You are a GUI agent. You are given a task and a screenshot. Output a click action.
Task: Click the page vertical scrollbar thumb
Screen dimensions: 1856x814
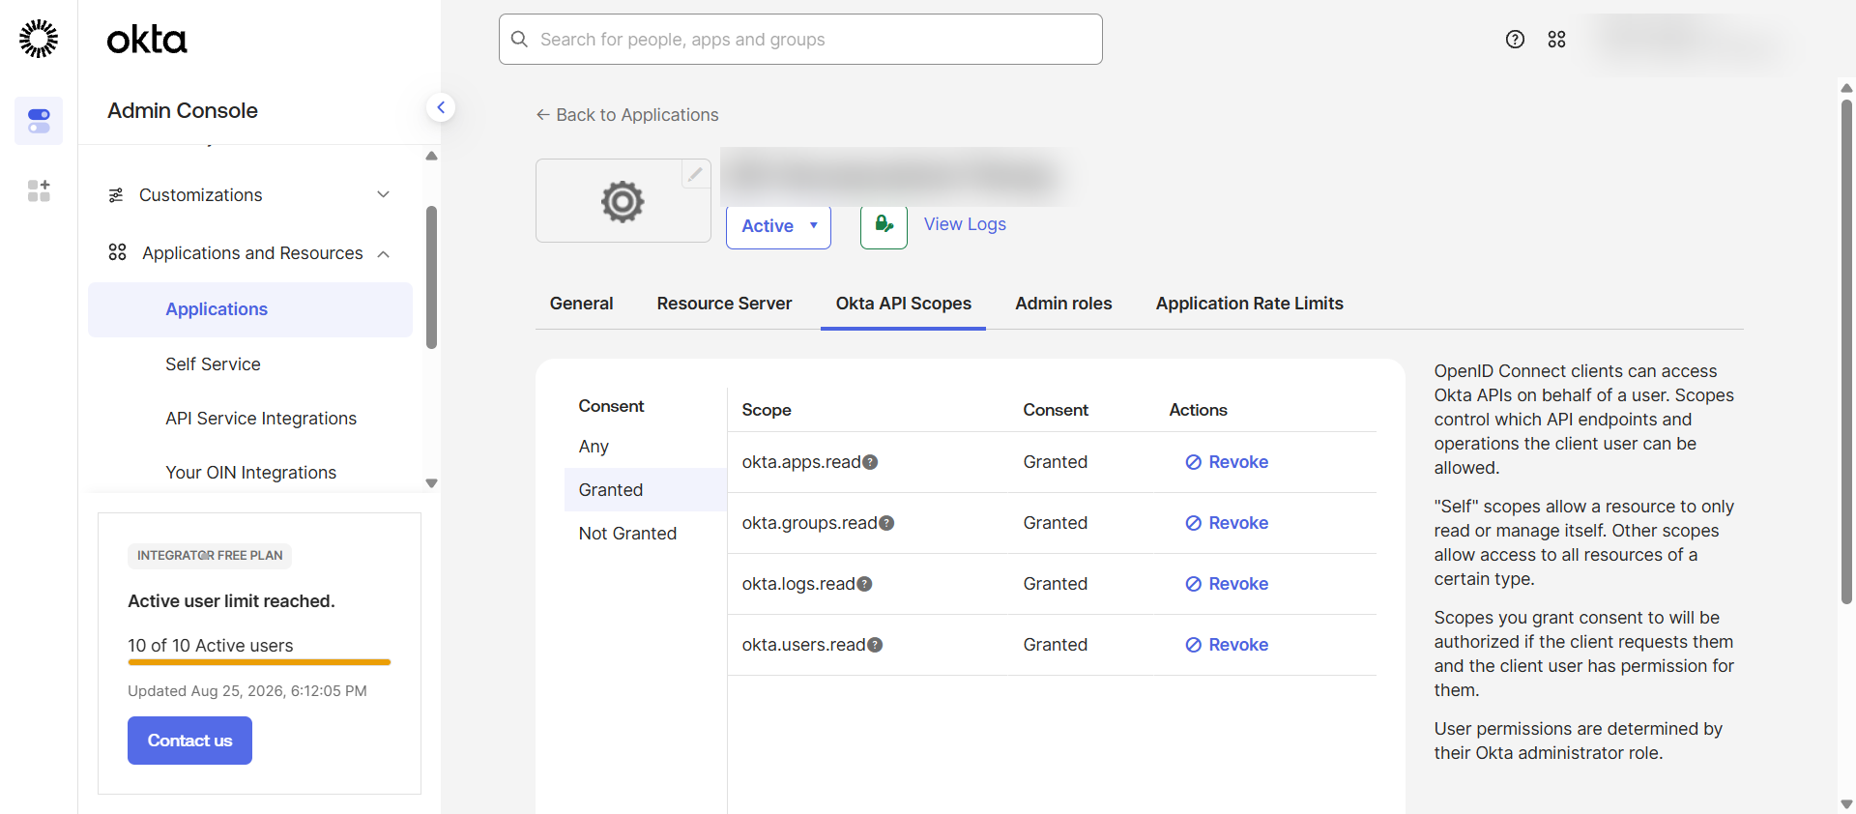click(1846, 352)
